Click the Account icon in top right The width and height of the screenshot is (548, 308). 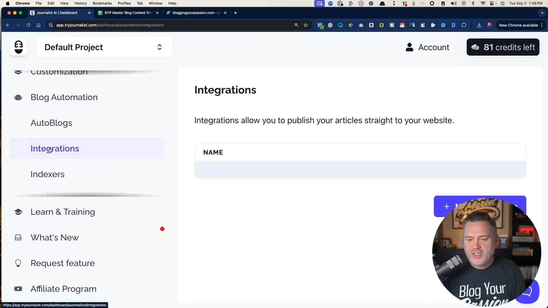point(410,47)
